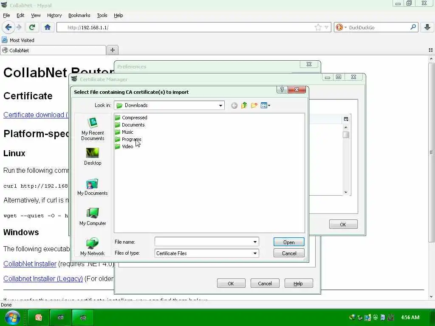The image size is (435, 326).
Task: Click the first pinned taskbar application icon
Action: [x=39, y=318]
